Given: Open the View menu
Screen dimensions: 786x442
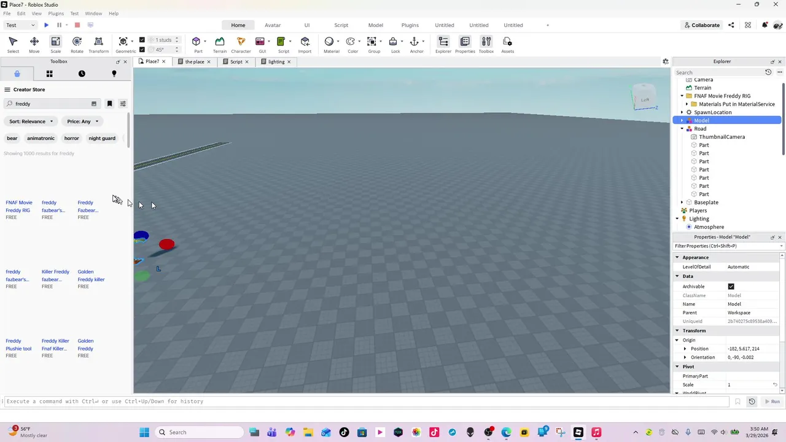Looking at the screenshot, I should (x=36, y=14).
